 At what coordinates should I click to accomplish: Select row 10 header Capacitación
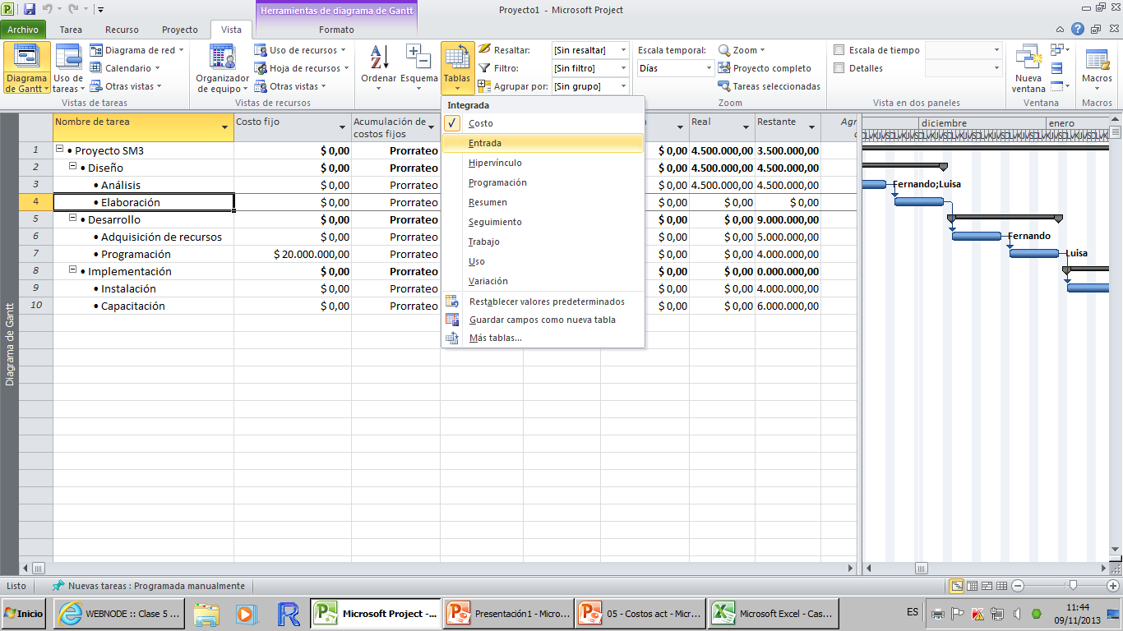(35, 306)
